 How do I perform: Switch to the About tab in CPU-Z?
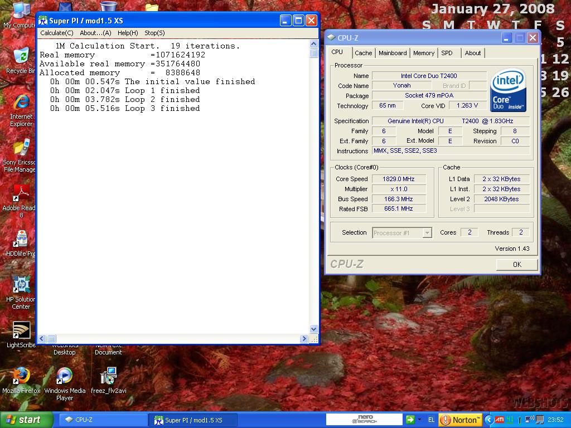tap(473, 53)
